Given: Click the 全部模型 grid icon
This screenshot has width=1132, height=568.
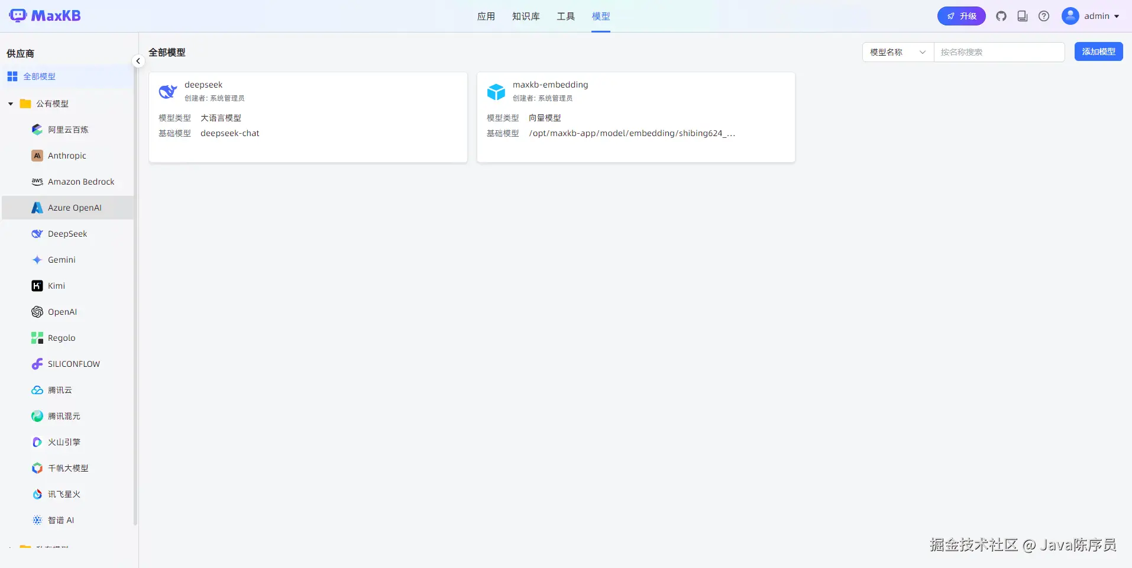Looking at the screenshot, I should coord(12,76).
